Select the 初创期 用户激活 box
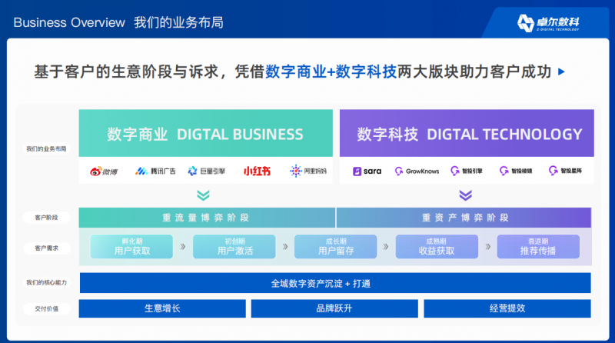615x343 pixels. (234, 246)
